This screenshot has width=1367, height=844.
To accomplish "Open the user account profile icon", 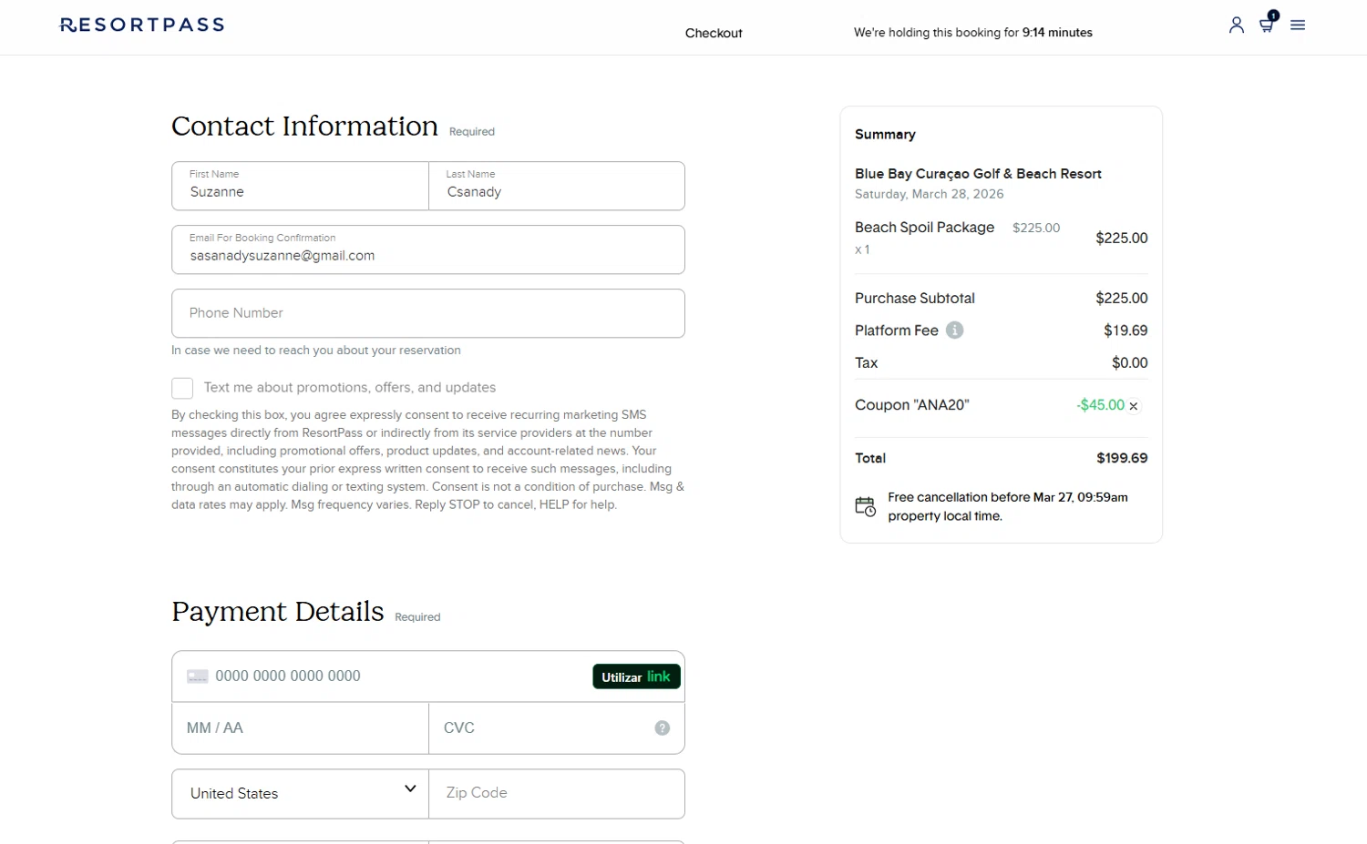I will [x=1236, y=25].
